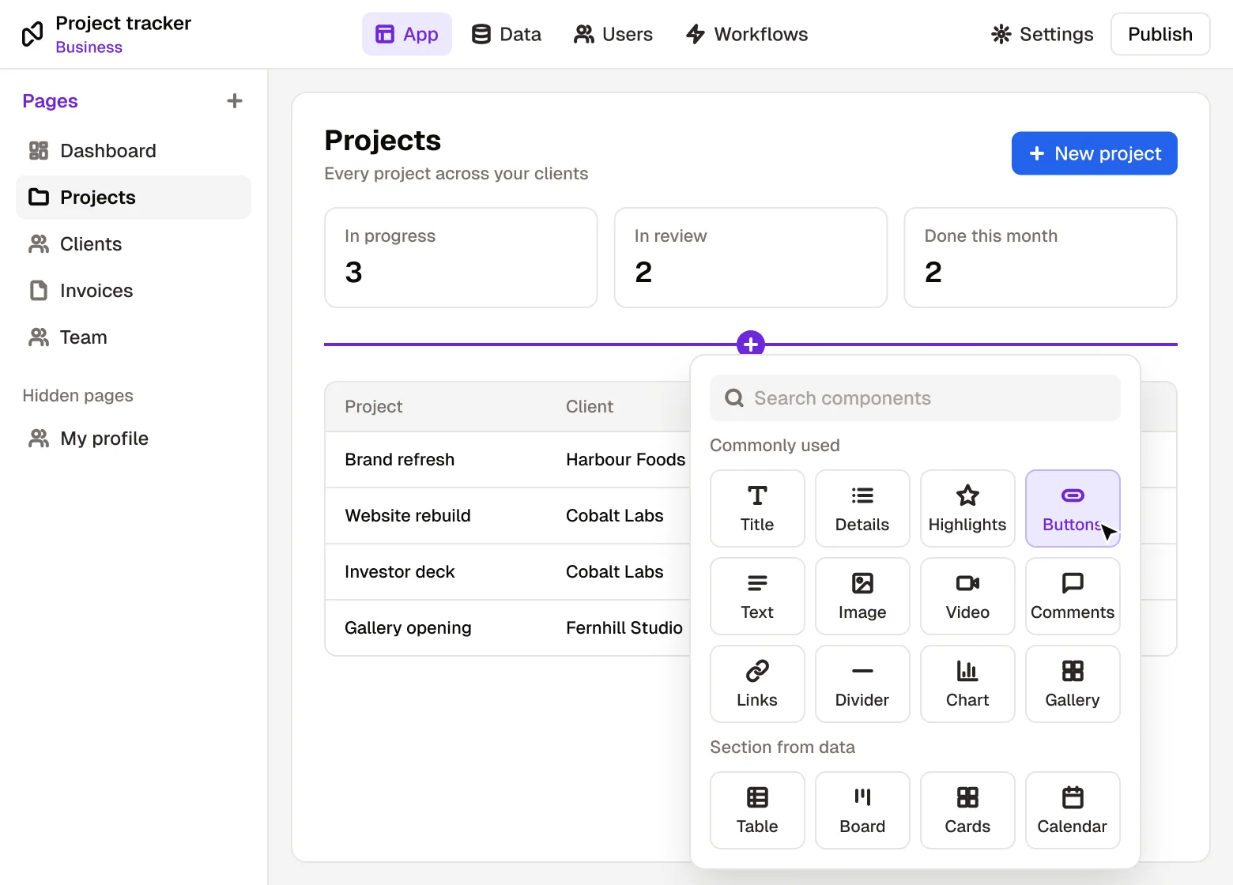Add a Board section from data
The height and width of the screenshot is (885, 1233).
862,810
